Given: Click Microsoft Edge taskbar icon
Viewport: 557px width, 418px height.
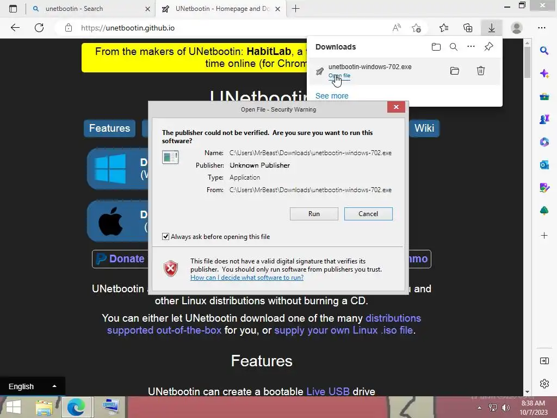Looking at the screenshot, I should point(76,407).
